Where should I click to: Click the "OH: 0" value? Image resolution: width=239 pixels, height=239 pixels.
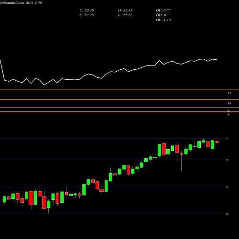pyautogui.click(x=161, y=15)
